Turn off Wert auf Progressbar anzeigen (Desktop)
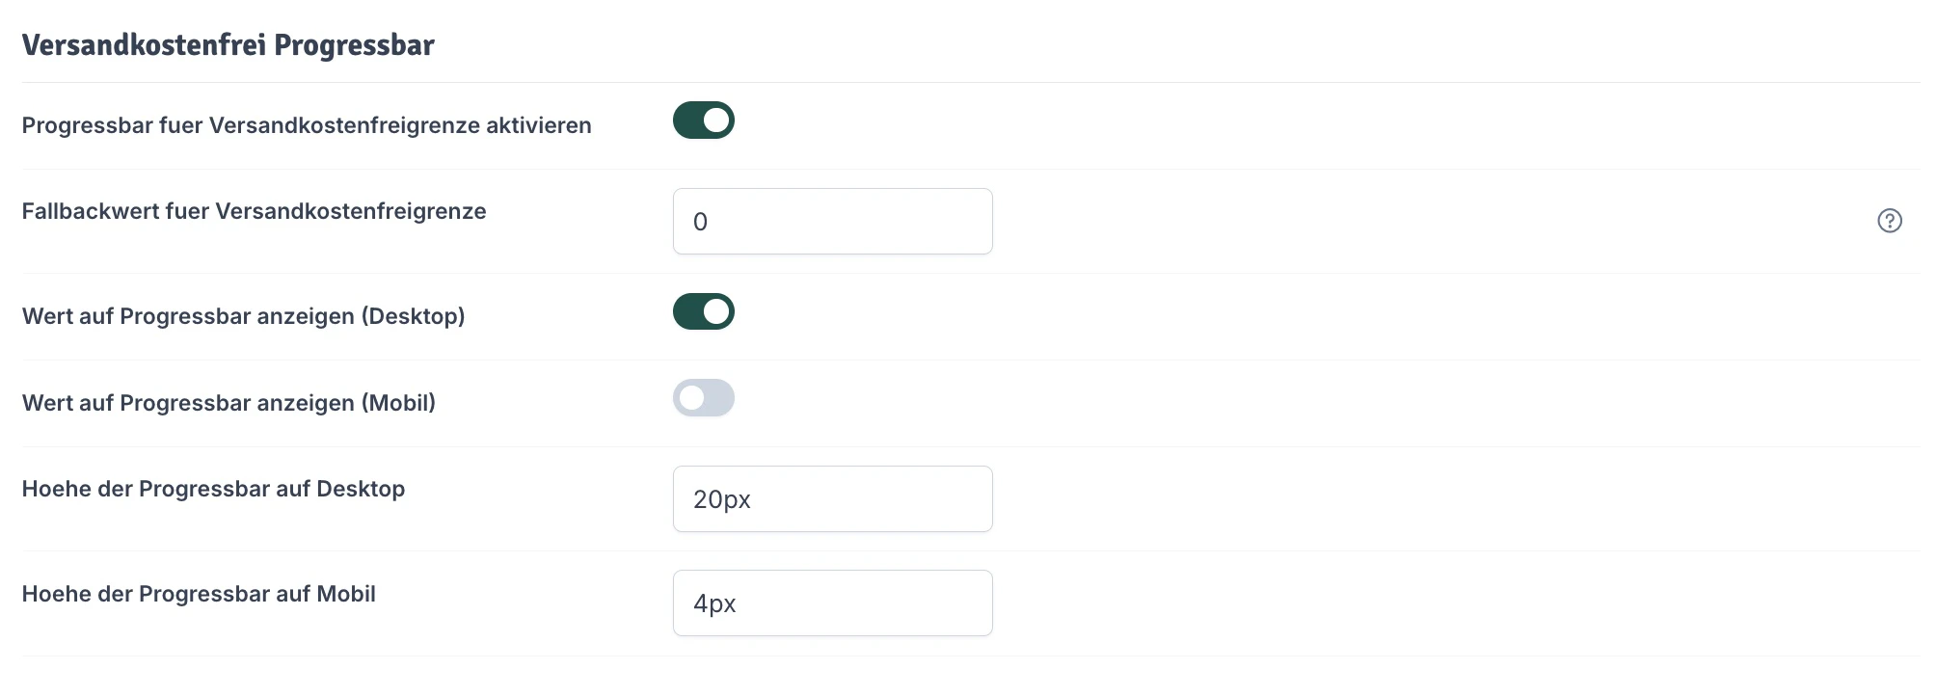 pos(704,311)
